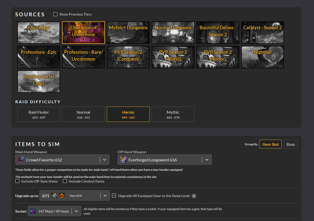Select Raid Finder difficulty
Viewport: 314px width, 221px height.
(x=39, y=114)
